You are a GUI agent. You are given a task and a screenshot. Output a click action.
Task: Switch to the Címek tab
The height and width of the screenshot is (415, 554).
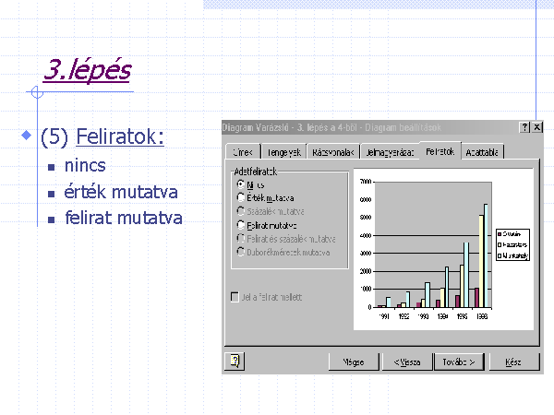[243, 152]
